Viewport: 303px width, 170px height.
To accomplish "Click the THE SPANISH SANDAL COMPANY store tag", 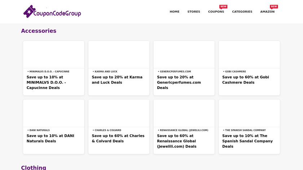I will click(x=245, y=130).
